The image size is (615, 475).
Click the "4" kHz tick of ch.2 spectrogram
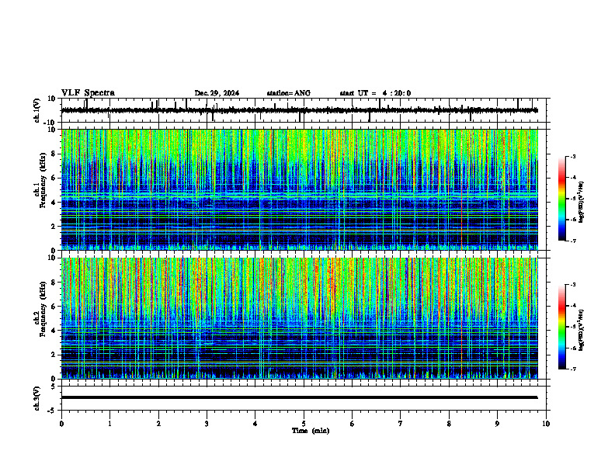(54, 331)
